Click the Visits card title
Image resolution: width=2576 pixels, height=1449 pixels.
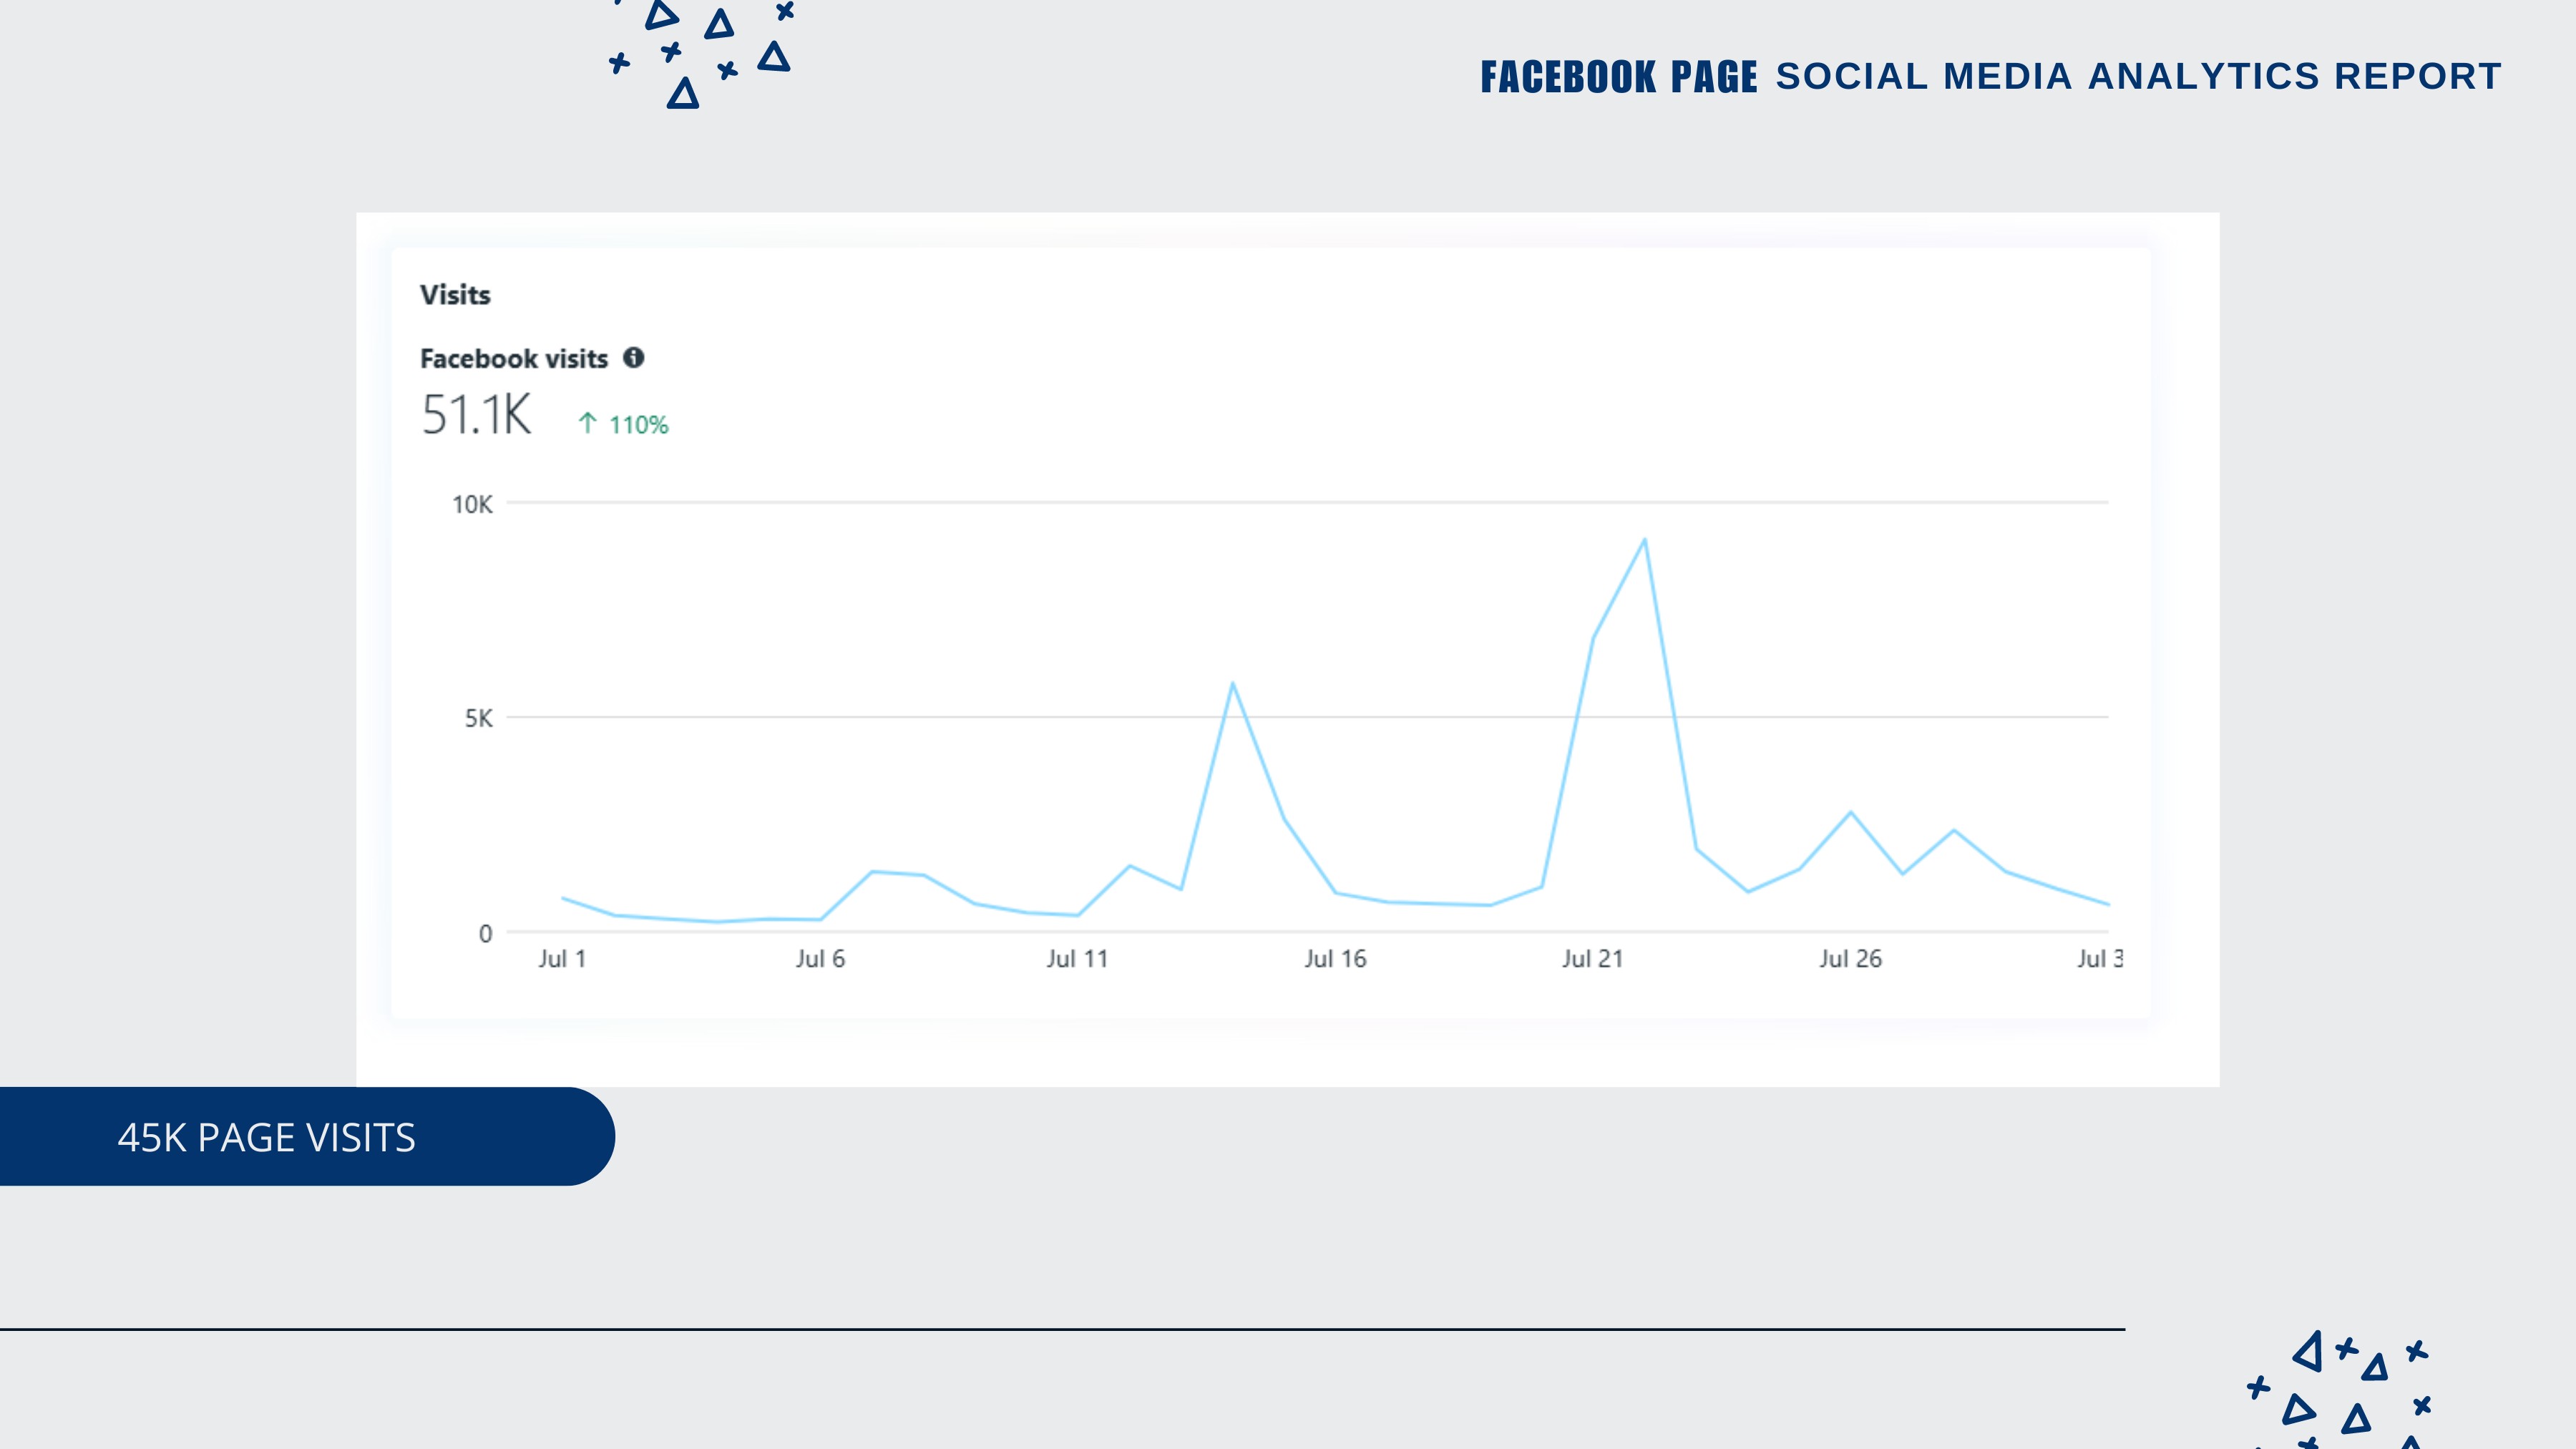point(455,295)
